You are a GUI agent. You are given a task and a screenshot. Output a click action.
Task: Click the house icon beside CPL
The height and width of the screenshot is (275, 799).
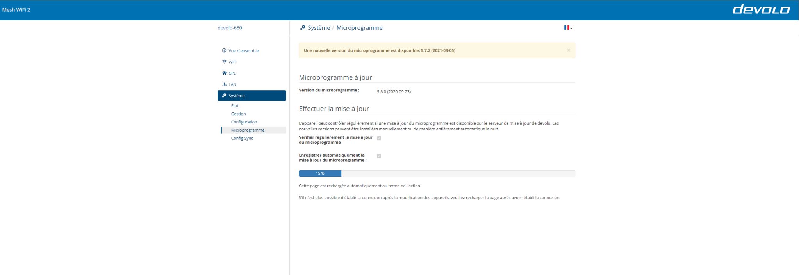[x=224, y=73]
